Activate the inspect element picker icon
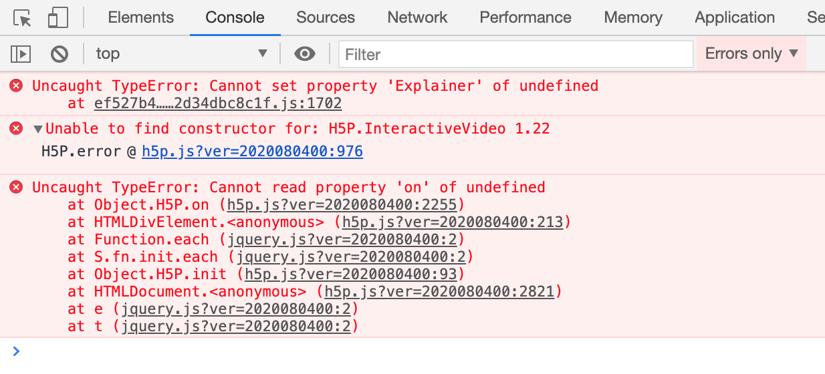Screen dimensions: 825x374 coord(23,18)
